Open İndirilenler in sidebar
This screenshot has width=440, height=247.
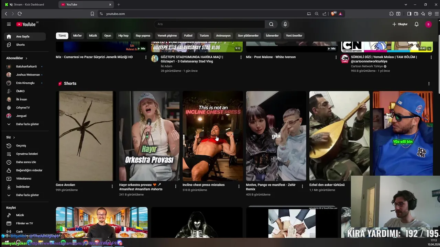click(x=25, y=187)
